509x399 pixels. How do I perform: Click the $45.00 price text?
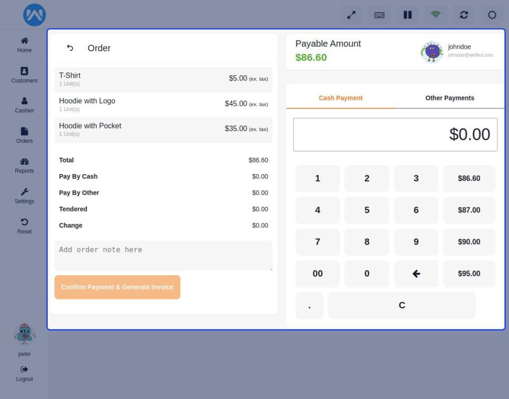(236, 104)
